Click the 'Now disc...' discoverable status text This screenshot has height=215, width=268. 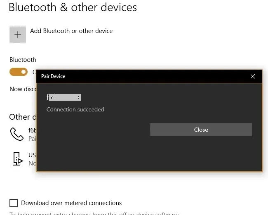click(23, 89)
